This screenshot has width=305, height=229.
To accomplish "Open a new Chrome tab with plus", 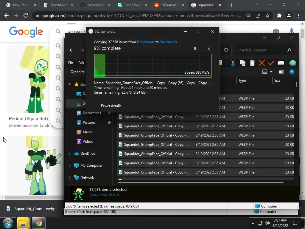I will pyautogui.click(x=231, y=5).
